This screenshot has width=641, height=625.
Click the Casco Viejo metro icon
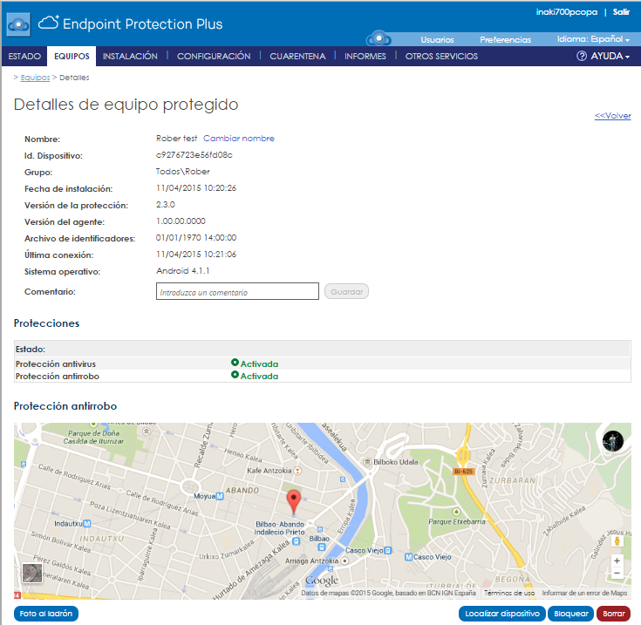[x=408, y=557]
